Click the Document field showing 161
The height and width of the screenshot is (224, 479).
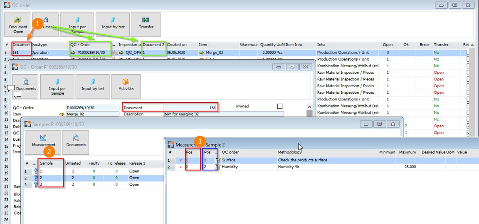[190, 107]
